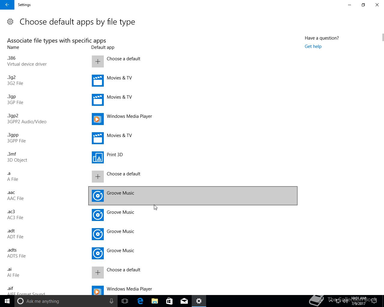The height and width of the screenshot is (307, 384).
Task: Show hidden system tray icons chevron
Action: (331, 301)
